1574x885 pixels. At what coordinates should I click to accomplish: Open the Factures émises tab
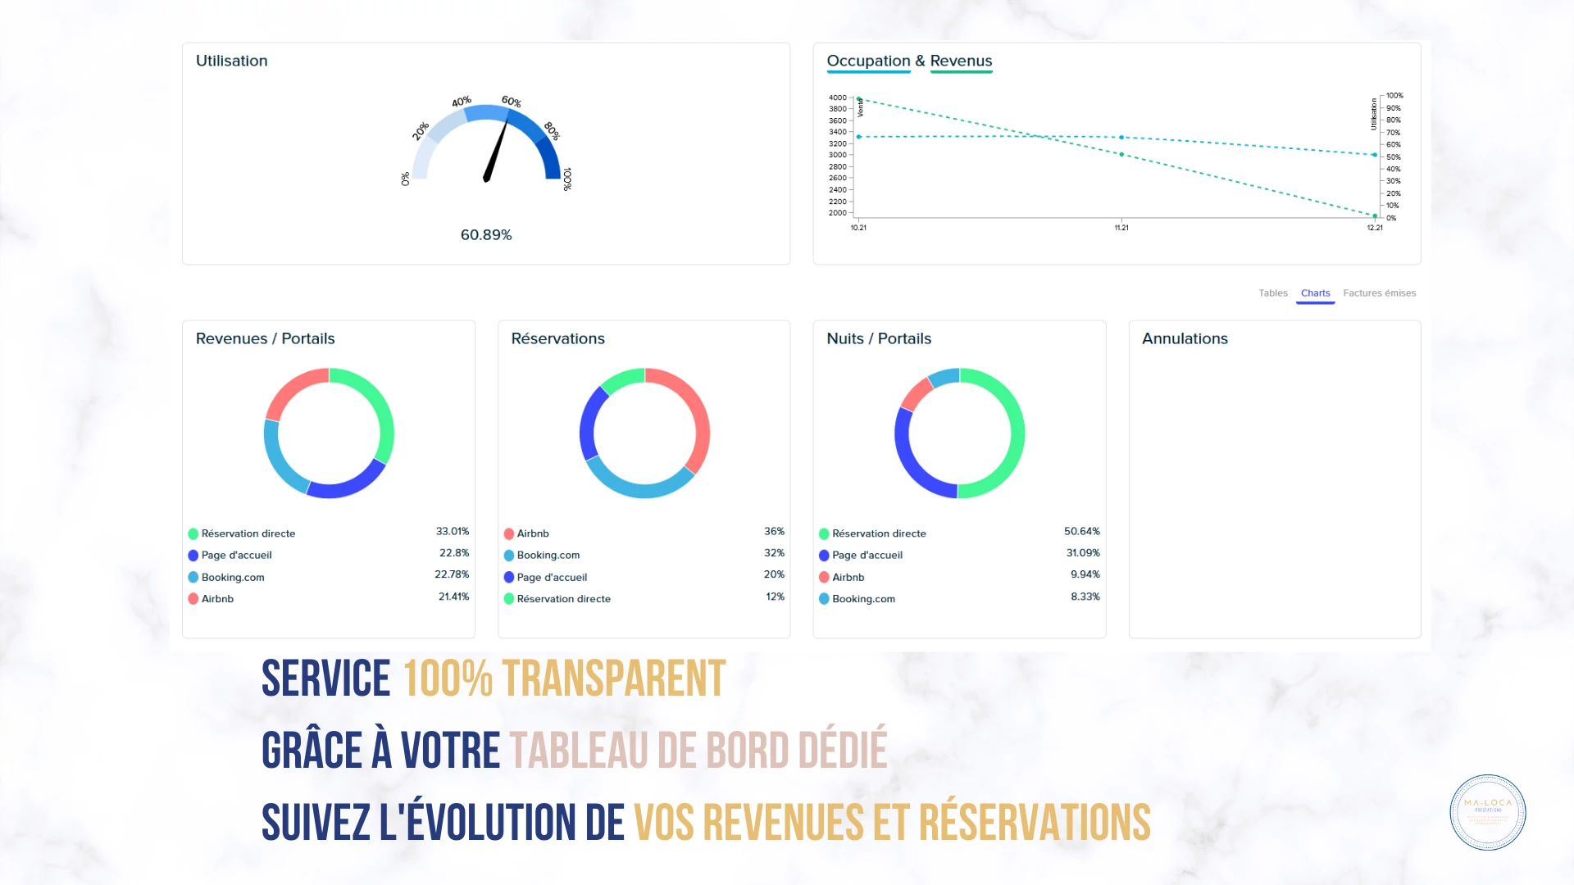pyautogui.click(x=1379, y=293)
